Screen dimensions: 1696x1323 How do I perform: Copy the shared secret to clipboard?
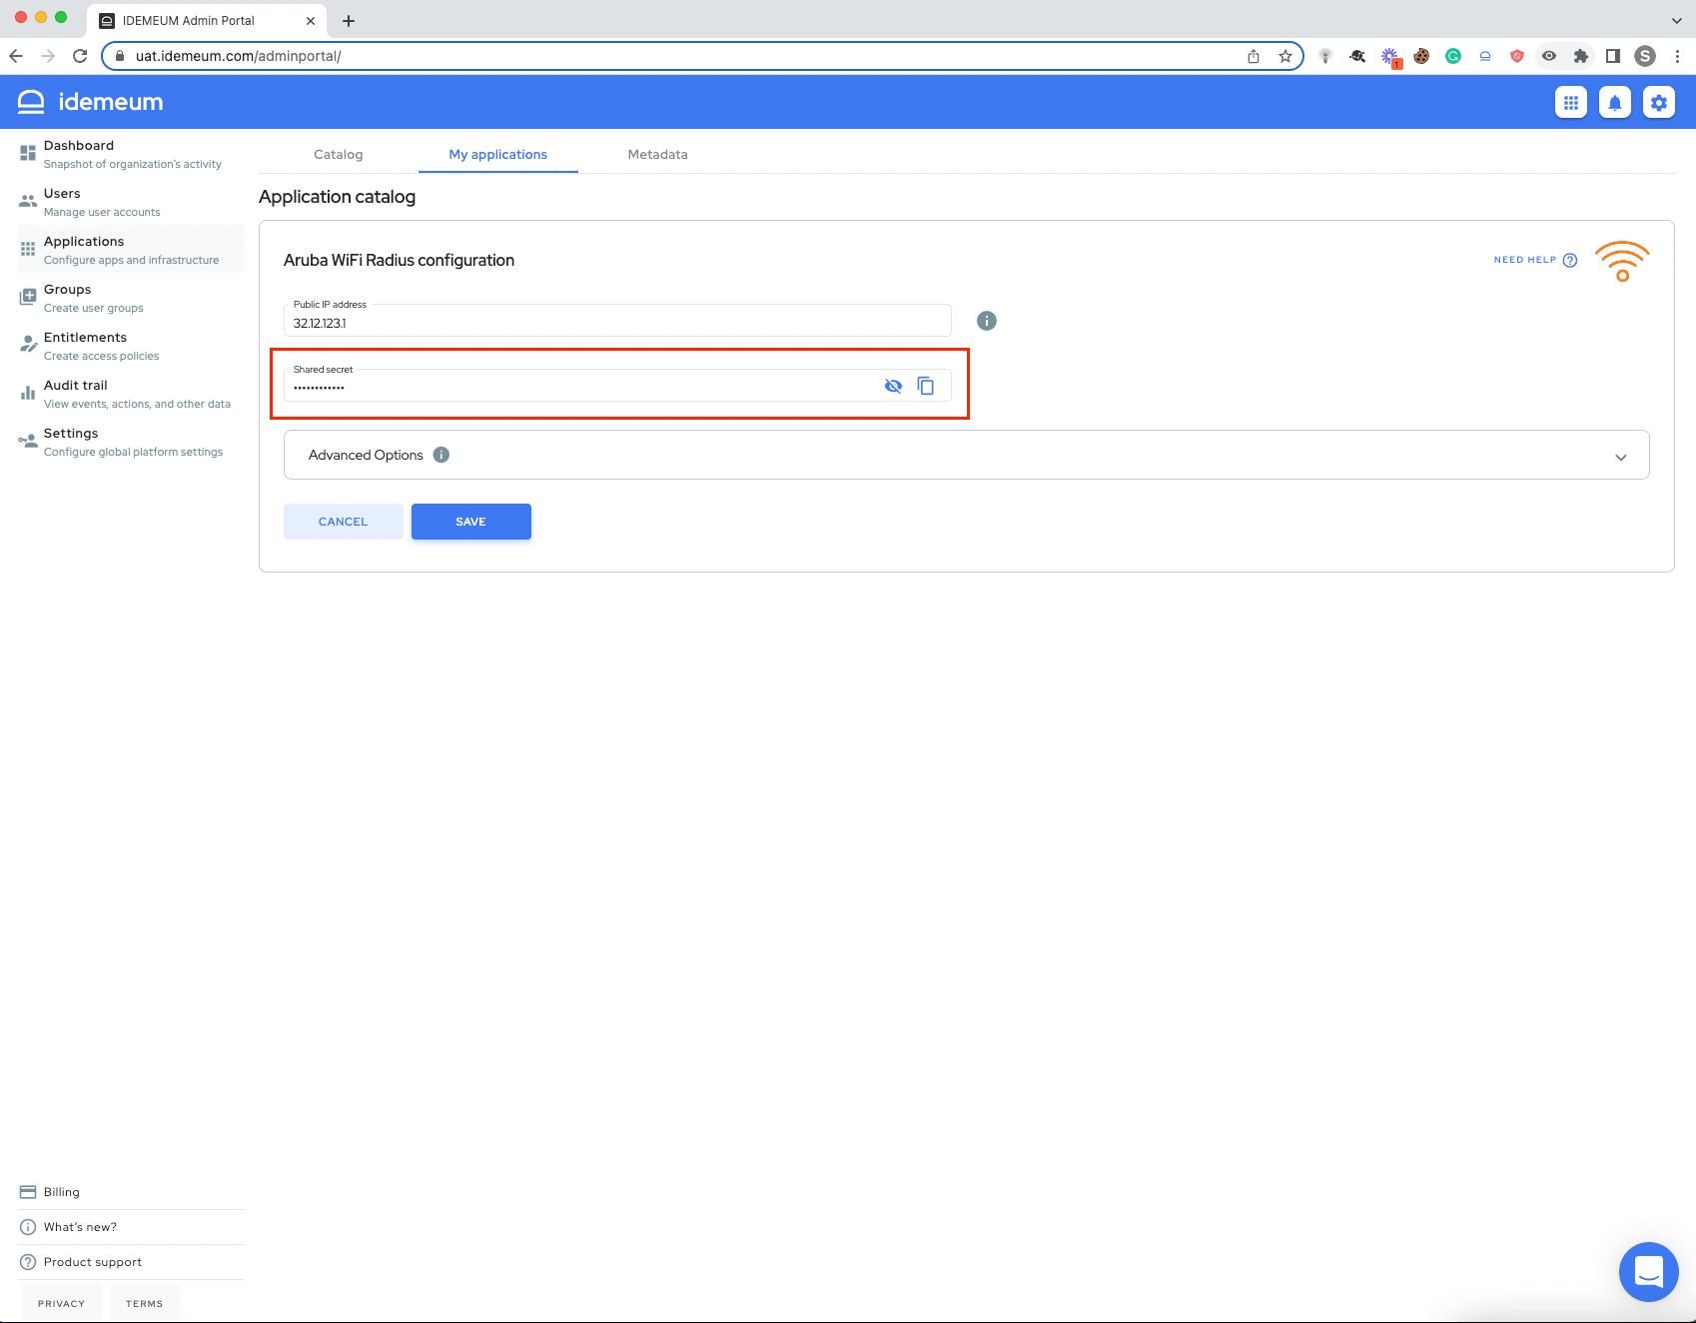click(926, 386)
